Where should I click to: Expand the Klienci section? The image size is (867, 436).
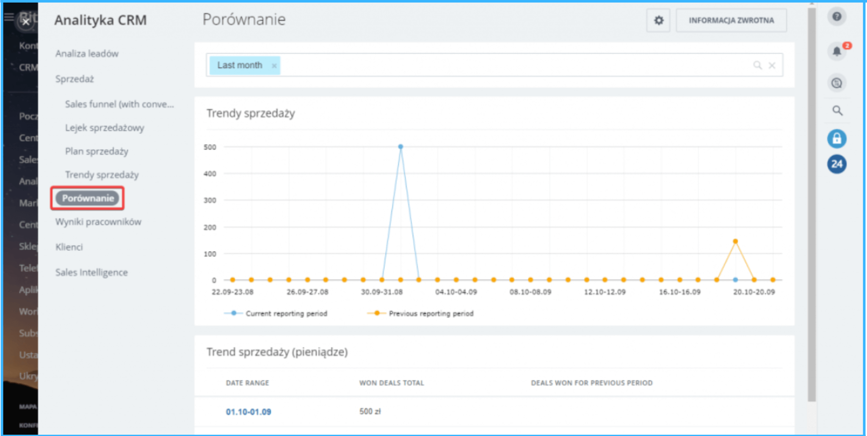pos(69,247)
